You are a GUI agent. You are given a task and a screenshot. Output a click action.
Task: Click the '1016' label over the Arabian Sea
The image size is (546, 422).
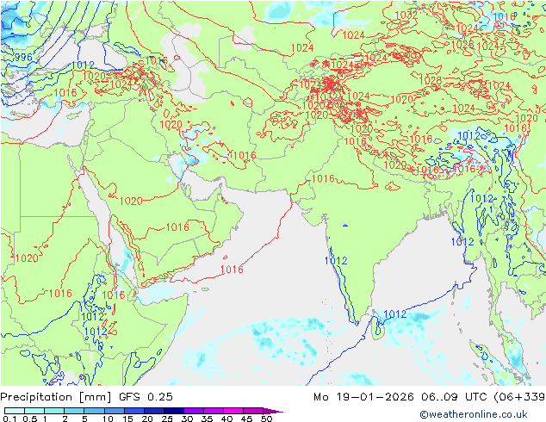click(x=232, y=270)
